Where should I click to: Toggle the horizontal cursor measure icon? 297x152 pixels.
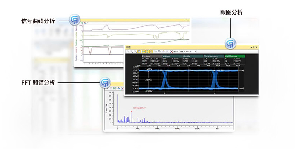pos(143,51)
